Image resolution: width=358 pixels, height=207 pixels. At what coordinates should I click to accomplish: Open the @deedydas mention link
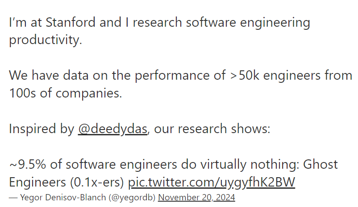coord(112,129)
